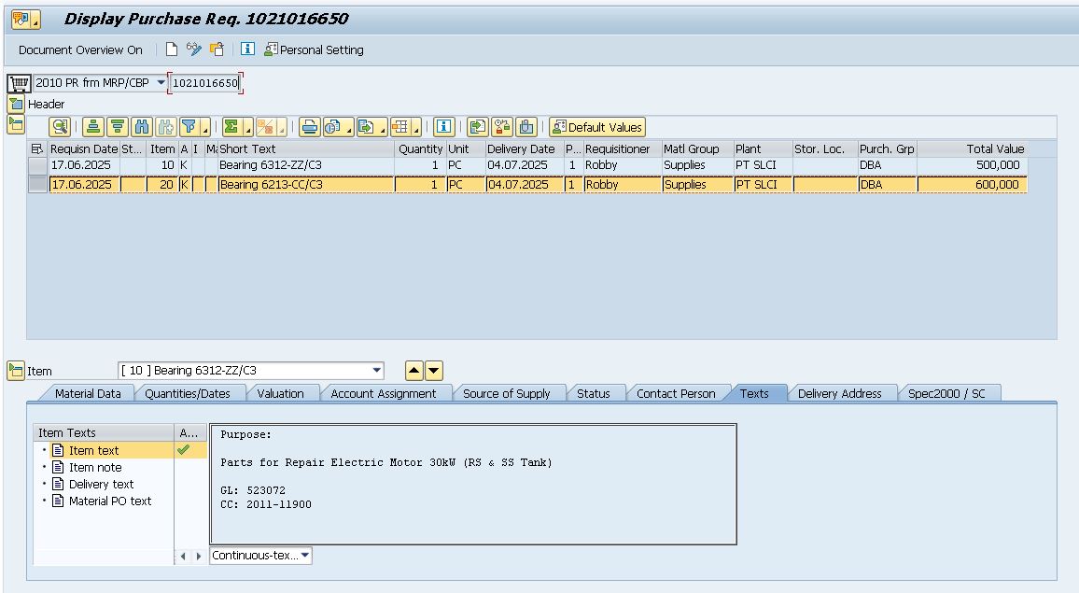This screenshot has width=1079, height=593.
Task: Open Other Purchase Requisition folder icon
Action: (217, 49)
